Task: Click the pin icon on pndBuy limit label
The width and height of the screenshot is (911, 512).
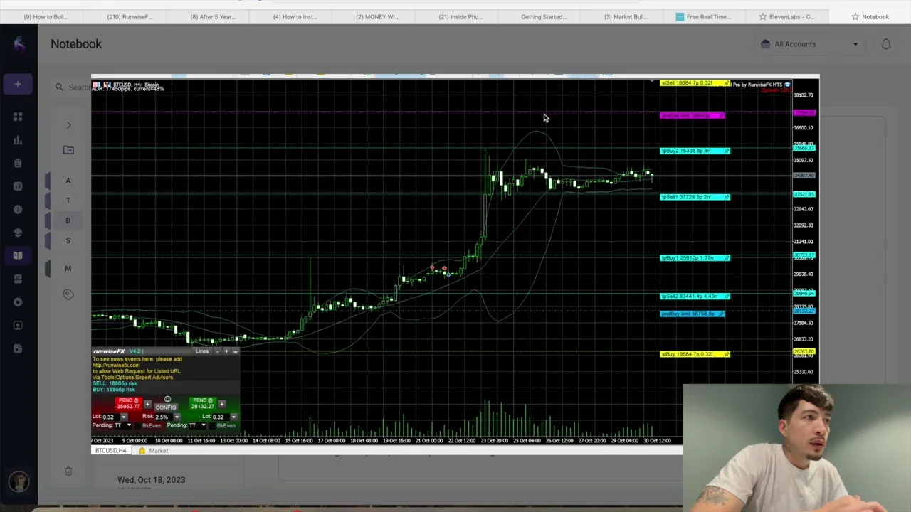Action: click(721, 314)
